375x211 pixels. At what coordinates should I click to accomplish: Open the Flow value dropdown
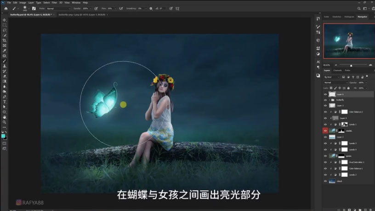[x=115, y=9]
